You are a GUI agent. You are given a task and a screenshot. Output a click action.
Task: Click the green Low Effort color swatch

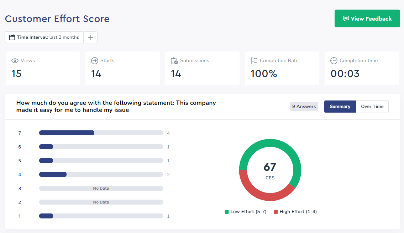(x=227, y=212)
